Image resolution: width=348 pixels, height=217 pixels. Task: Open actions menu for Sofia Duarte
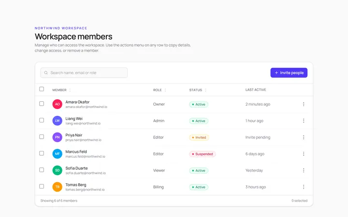coord(304,170)
